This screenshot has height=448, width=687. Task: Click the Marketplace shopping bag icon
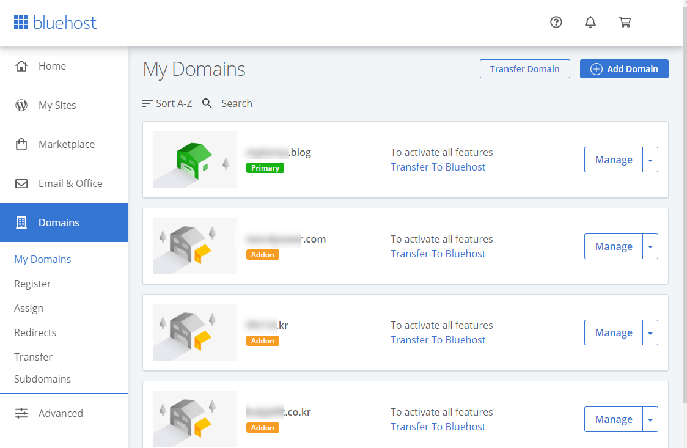click(x=21, y=144)
